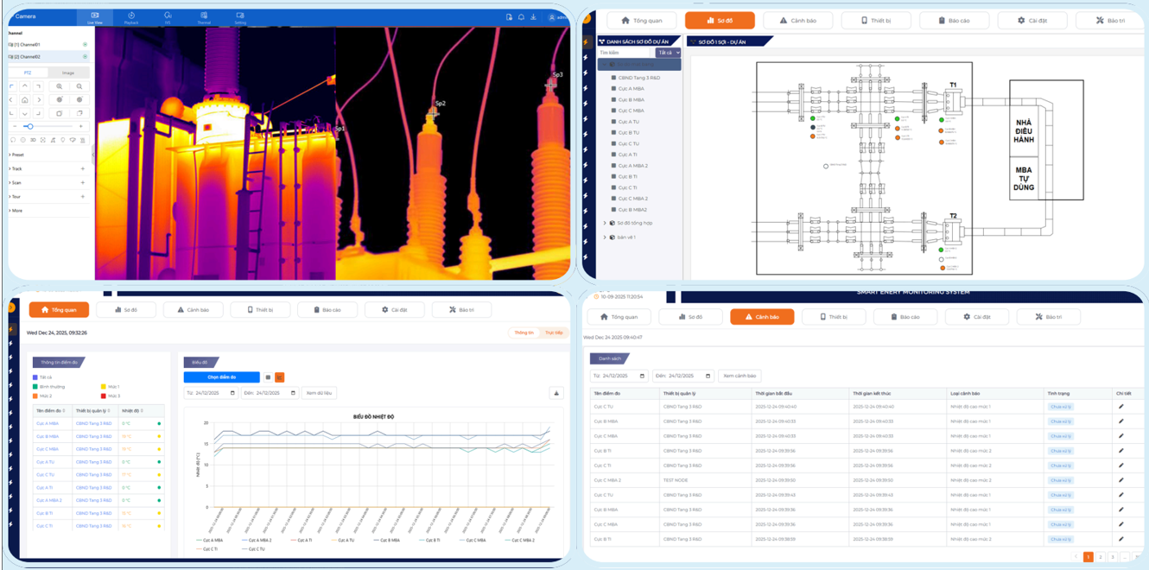Click the Thermal icon in camera toolbar
The width and height of the screenshot is (1149, 570).
(x=204, y=17)
